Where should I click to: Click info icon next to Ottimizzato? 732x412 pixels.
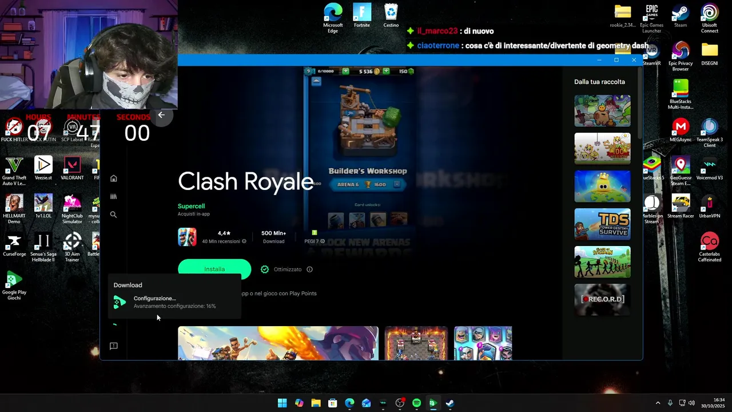click(309, 270)
